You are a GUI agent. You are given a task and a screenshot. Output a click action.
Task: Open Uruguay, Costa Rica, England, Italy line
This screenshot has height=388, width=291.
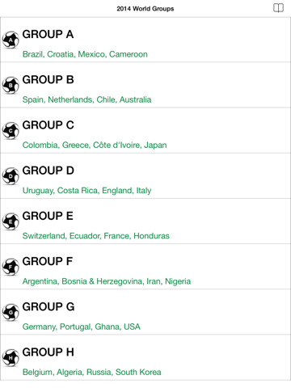[x=86, y=191]
